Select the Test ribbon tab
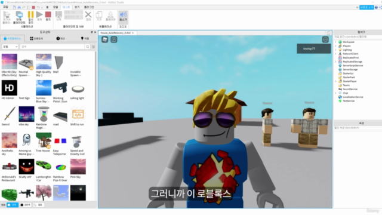The image size is (382, 215). (66, 7)
